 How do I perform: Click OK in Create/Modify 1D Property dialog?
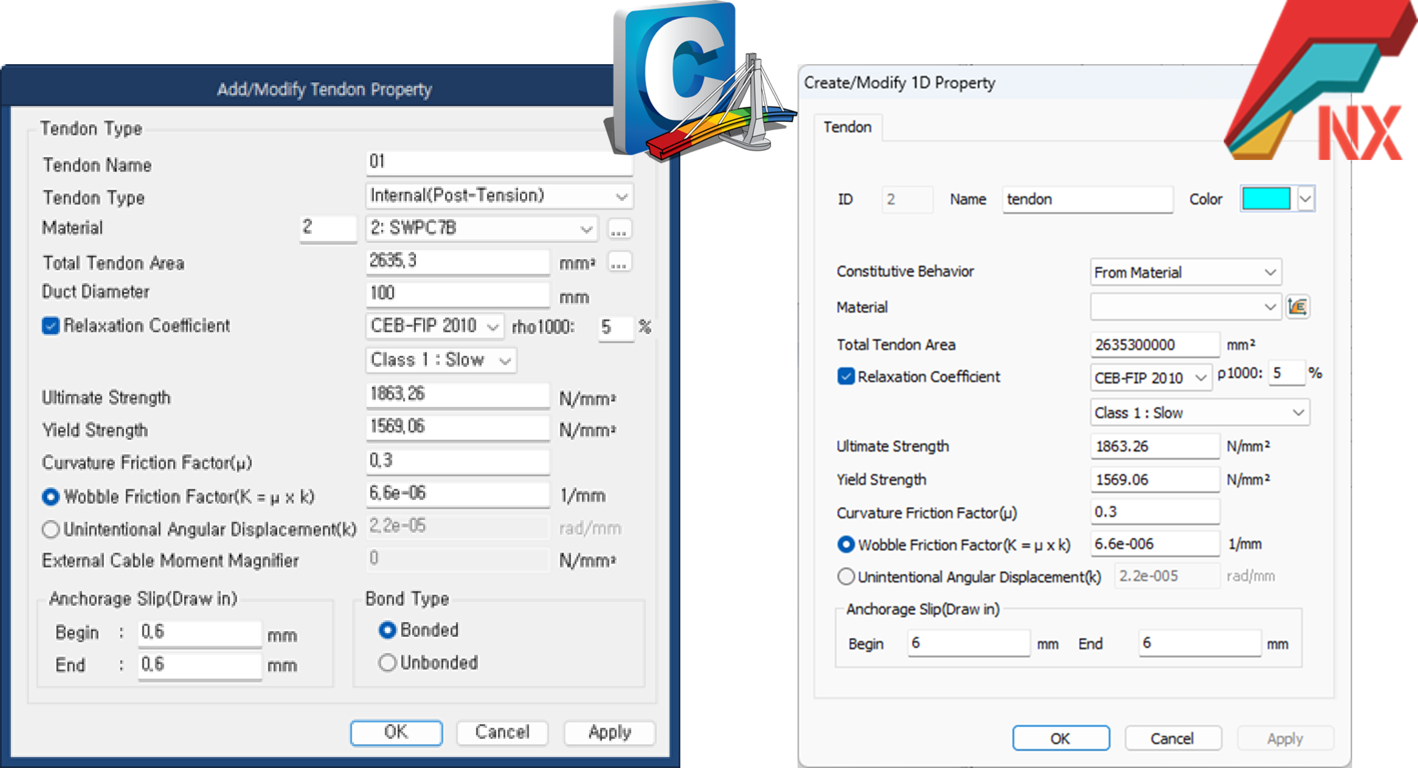1060,738
